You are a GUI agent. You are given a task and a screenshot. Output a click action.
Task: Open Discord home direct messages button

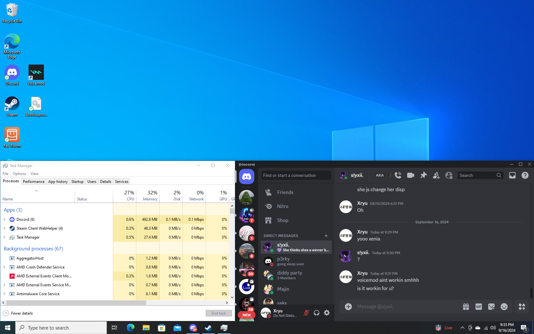point(247,177)
